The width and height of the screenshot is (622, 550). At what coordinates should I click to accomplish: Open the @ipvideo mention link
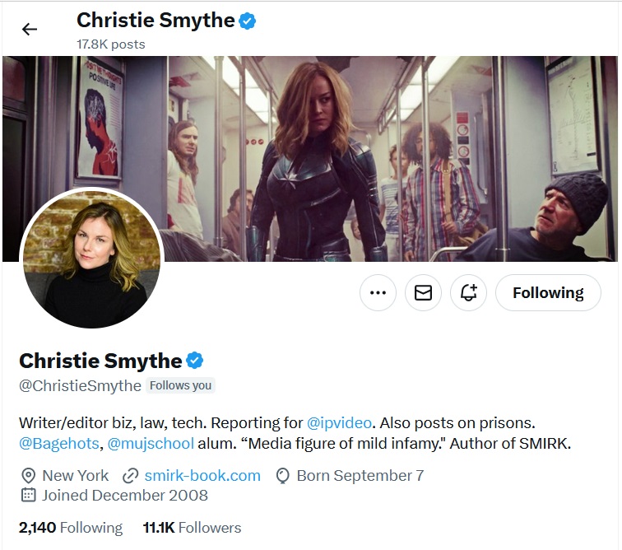click(341, 422)
